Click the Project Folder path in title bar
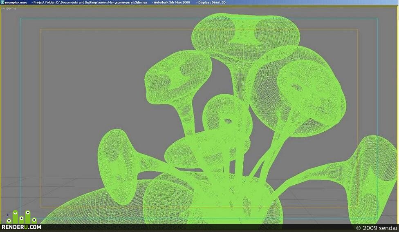Viewport: 399px width, 232px height. coord(90,2)
